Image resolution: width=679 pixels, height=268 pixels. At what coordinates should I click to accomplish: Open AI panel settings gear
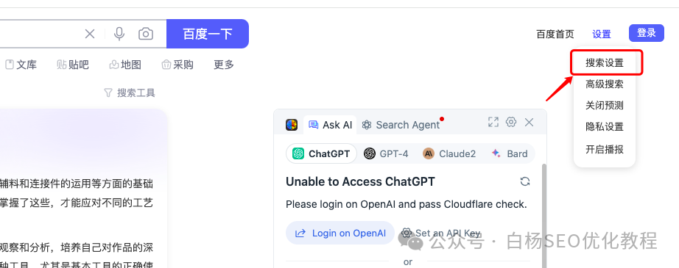coord(511,122)
